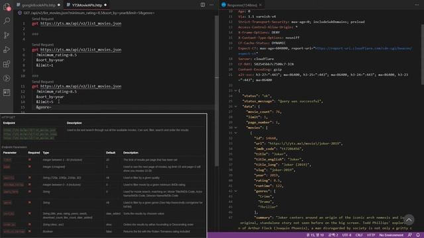This screenshot has height=238, width=424.
Task: Click the line and column indicator in status bar
Action: (315, 235)
